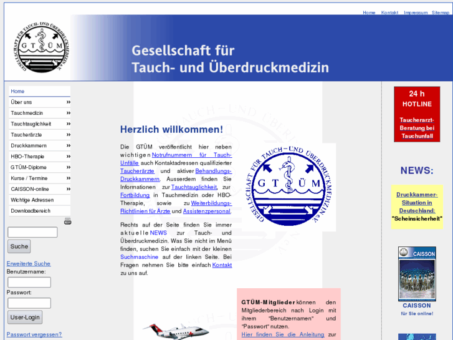Viewport: 453px width, 340px height.
Task: Open Hier finden Sie die Anleitung link
Action: (283, 334)
